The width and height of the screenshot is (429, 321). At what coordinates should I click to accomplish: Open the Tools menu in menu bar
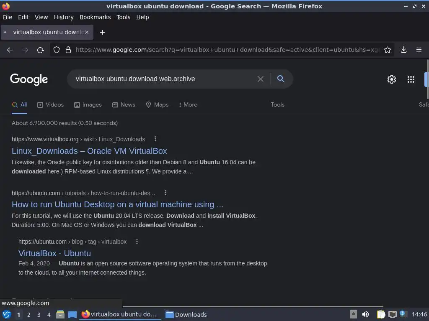[124, 17]
